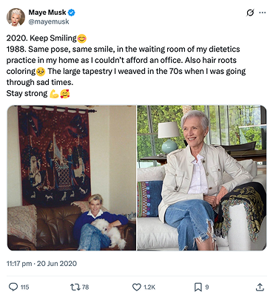Image resolution: width=273 pixels, height=300 pixels.
Task: Click the tweet text starting '2020. Keep Smiling'
Action: click(126, 66)
